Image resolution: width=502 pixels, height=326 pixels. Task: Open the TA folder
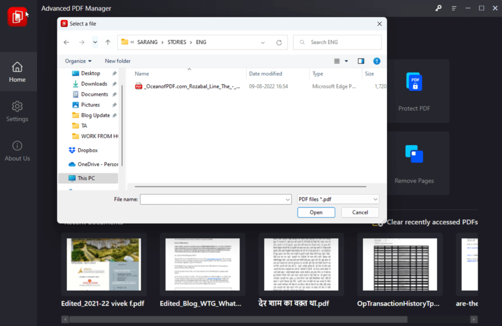click(x=84, y=126)
